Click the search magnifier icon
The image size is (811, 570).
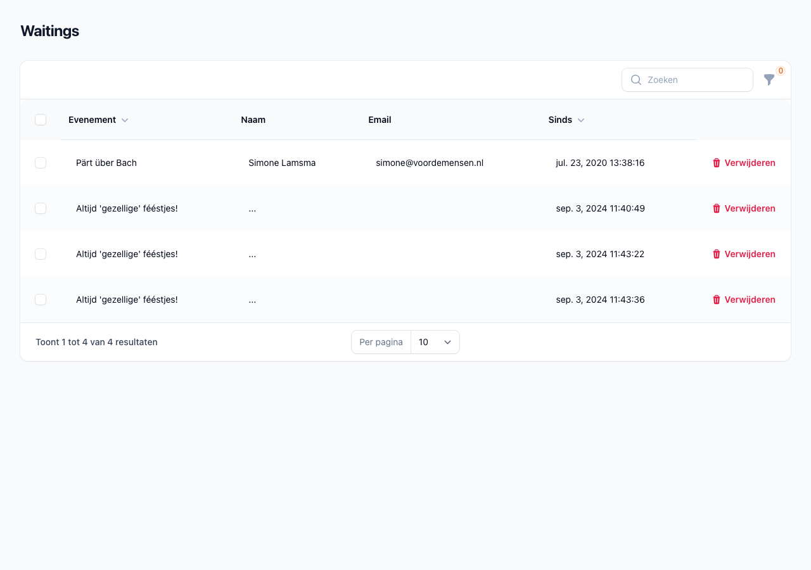click(636, 80)
